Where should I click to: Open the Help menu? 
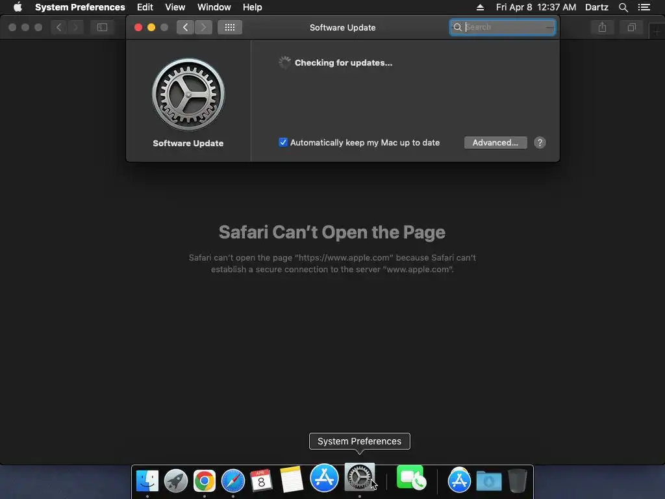click(x=252, y=7)
